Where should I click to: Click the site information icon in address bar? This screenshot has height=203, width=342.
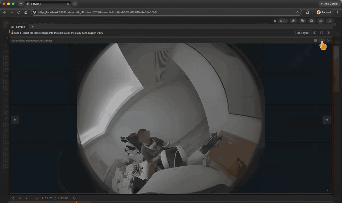point(34,12)
